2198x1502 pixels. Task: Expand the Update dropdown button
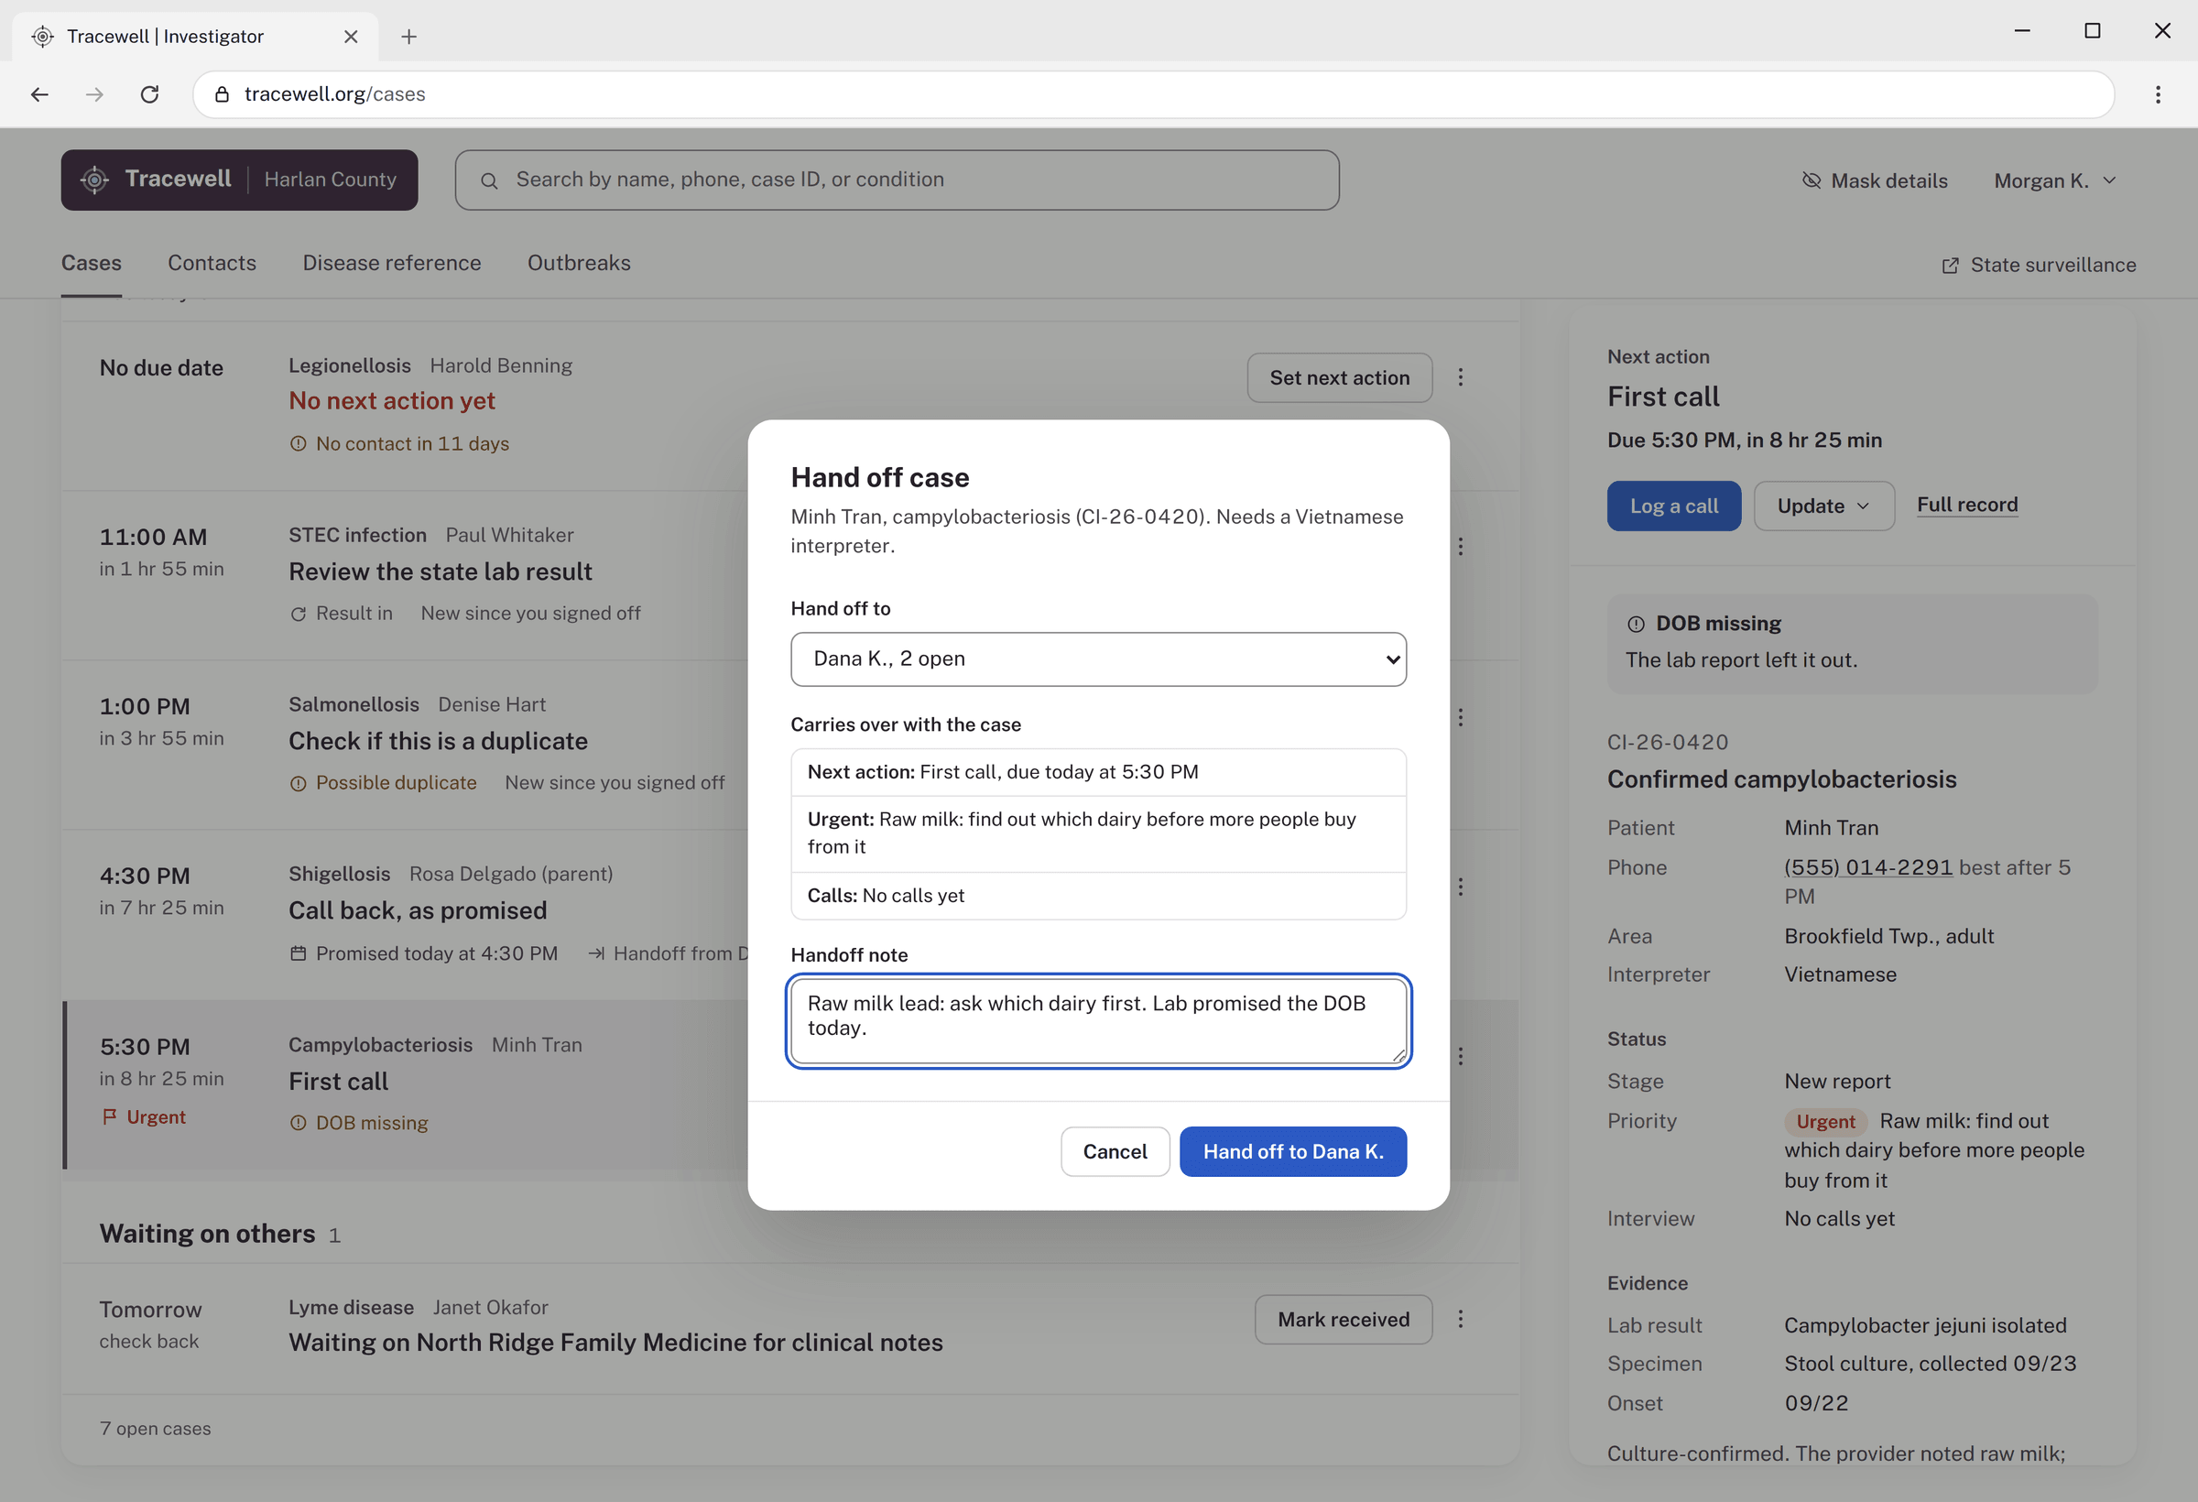pyautogui.click(x=1823, y=506)
